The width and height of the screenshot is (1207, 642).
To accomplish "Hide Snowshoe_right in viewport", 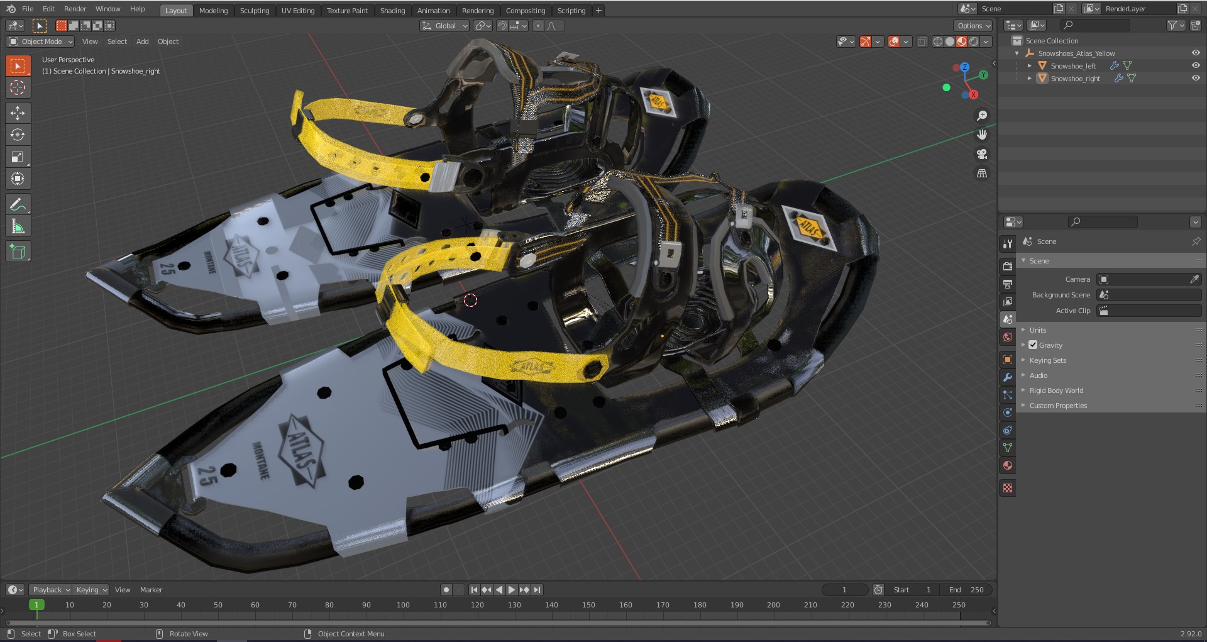I will pos(1196,78).
